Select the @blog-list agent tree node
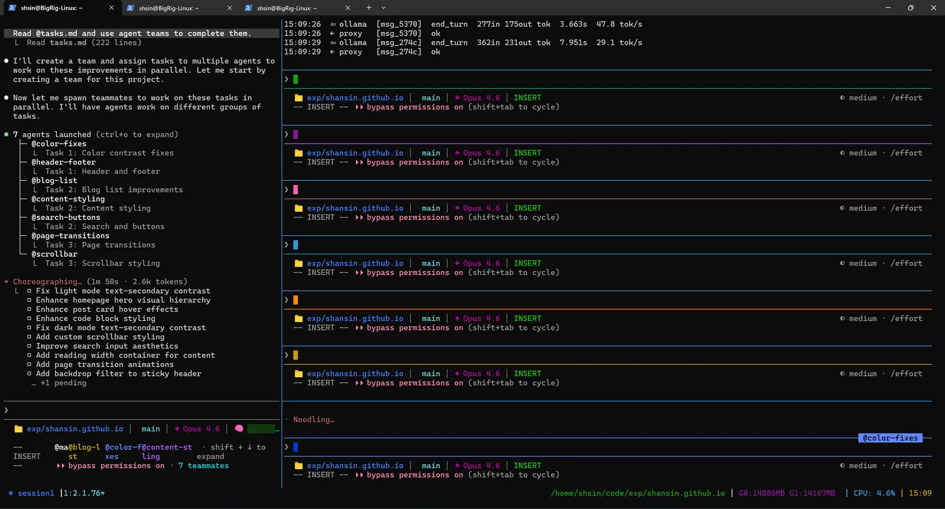The height and width of the screenshot is (509, 945). tap(54, 180)
